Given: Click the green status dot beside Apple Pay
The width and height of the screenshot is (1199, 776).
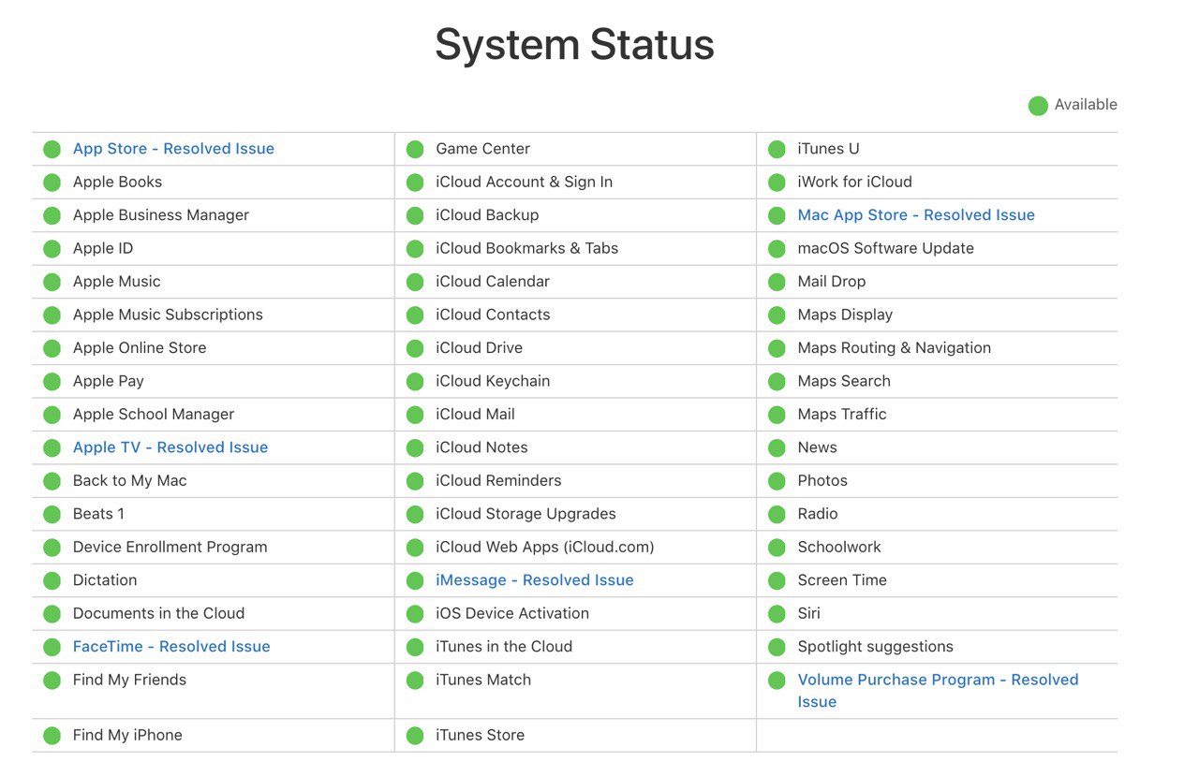Looking at the screenshot, I should tap(52, 382).
